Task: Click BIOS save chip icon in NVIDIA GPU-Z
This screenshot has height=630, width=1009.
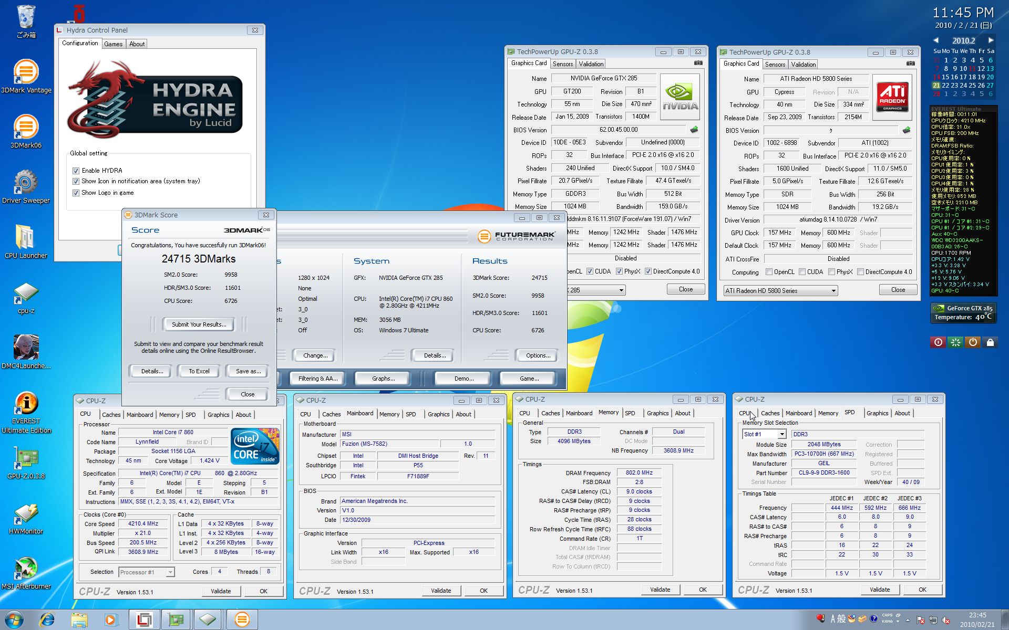Action: coord(694,129)
